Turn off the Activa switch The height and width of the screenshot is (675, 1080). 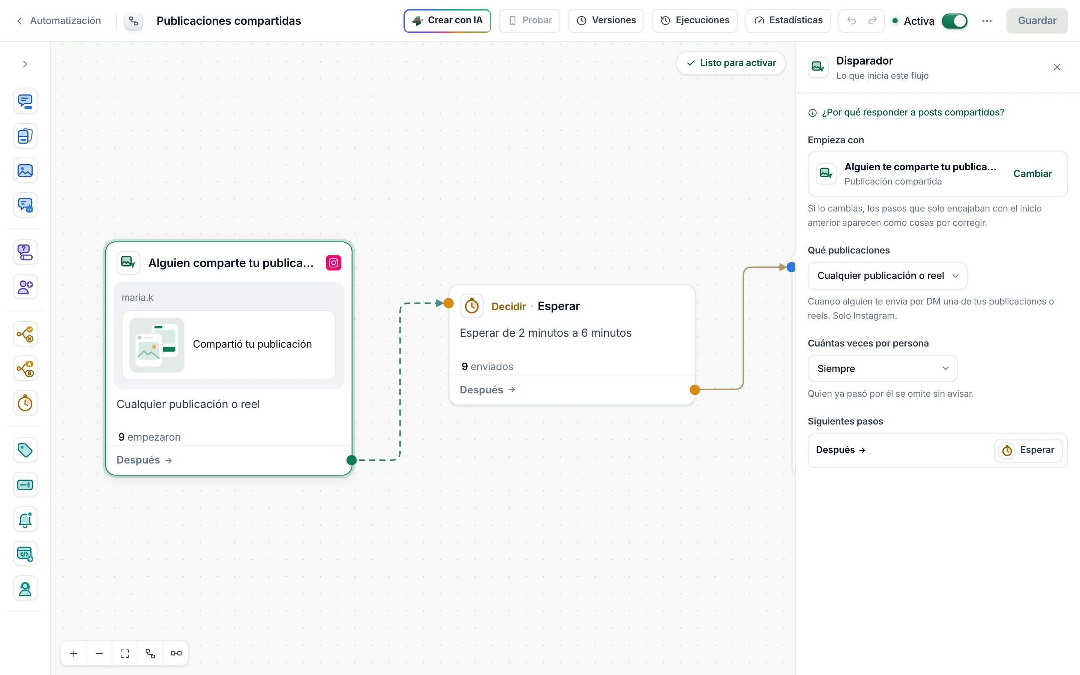click(955, 21)
